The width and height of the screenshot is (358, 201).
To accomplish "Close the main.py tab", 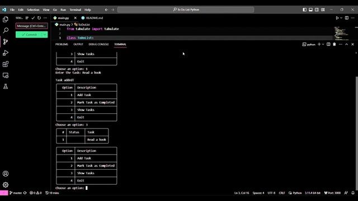I will tap(76, 18).
